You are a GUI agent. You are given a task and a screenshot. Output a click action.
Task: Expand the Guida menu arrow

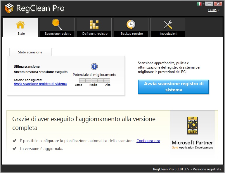coord(219,10)
